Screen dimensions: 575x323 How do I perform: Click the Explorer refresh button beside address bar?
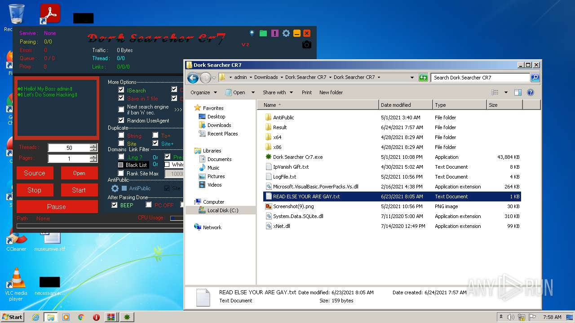coord(423,78)
